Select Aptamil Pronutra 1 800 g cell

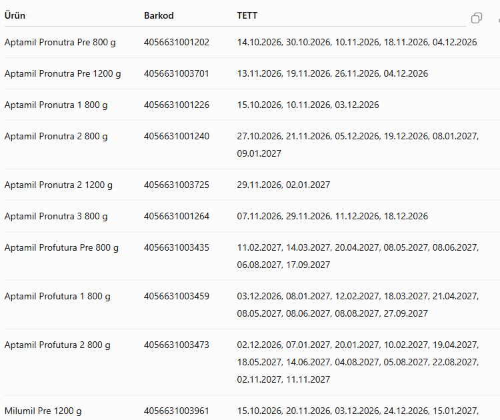[56, 105]
